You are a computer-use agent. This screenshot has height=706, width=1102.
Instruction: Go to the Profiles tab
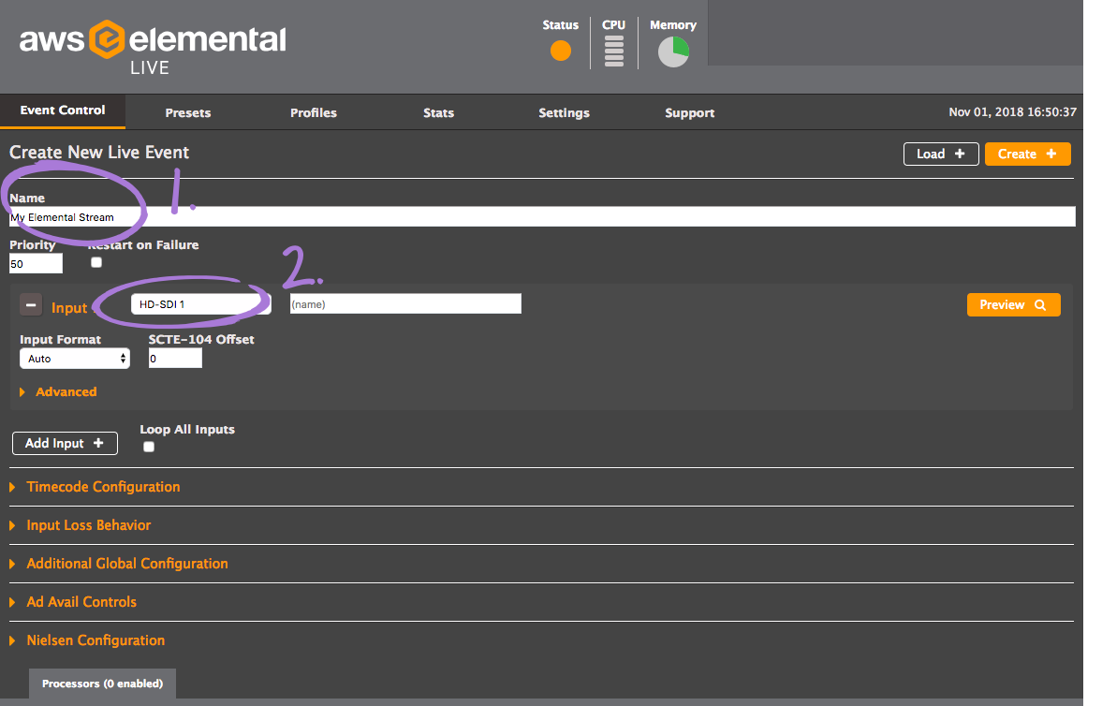coord(314,112)
